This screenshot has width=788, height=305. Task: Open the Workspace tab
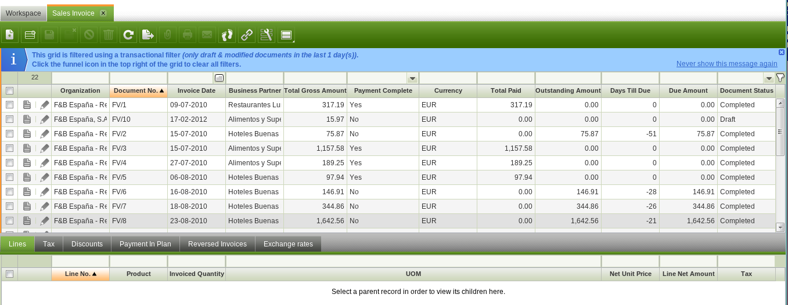point(23,13)
